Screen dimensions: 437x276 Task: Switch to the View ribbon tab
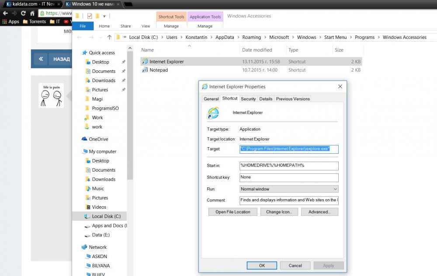pos(146,26)
